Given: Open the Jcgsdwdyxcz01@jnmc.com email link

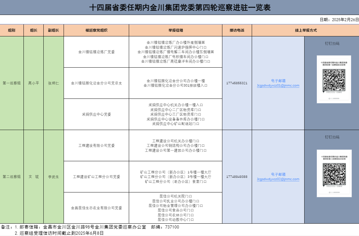Looking at the screenshot, I should click(278, 85).
